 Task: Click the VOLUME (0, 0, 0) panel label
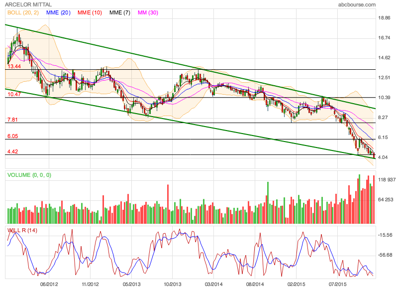(x=29, y=175)
